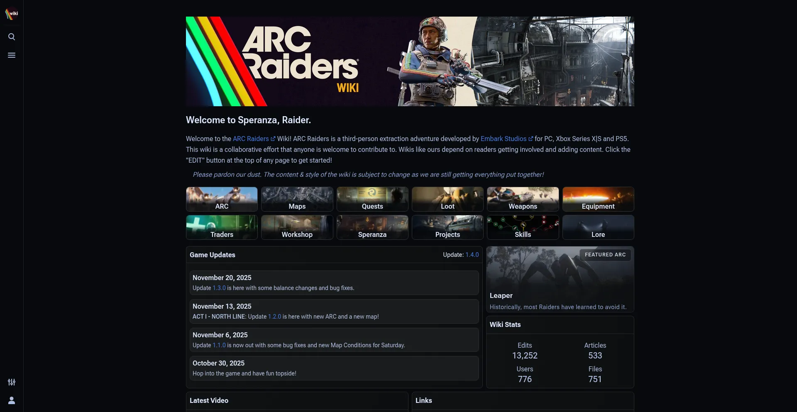Visit the Traders category tile

(x=222, y=227)
